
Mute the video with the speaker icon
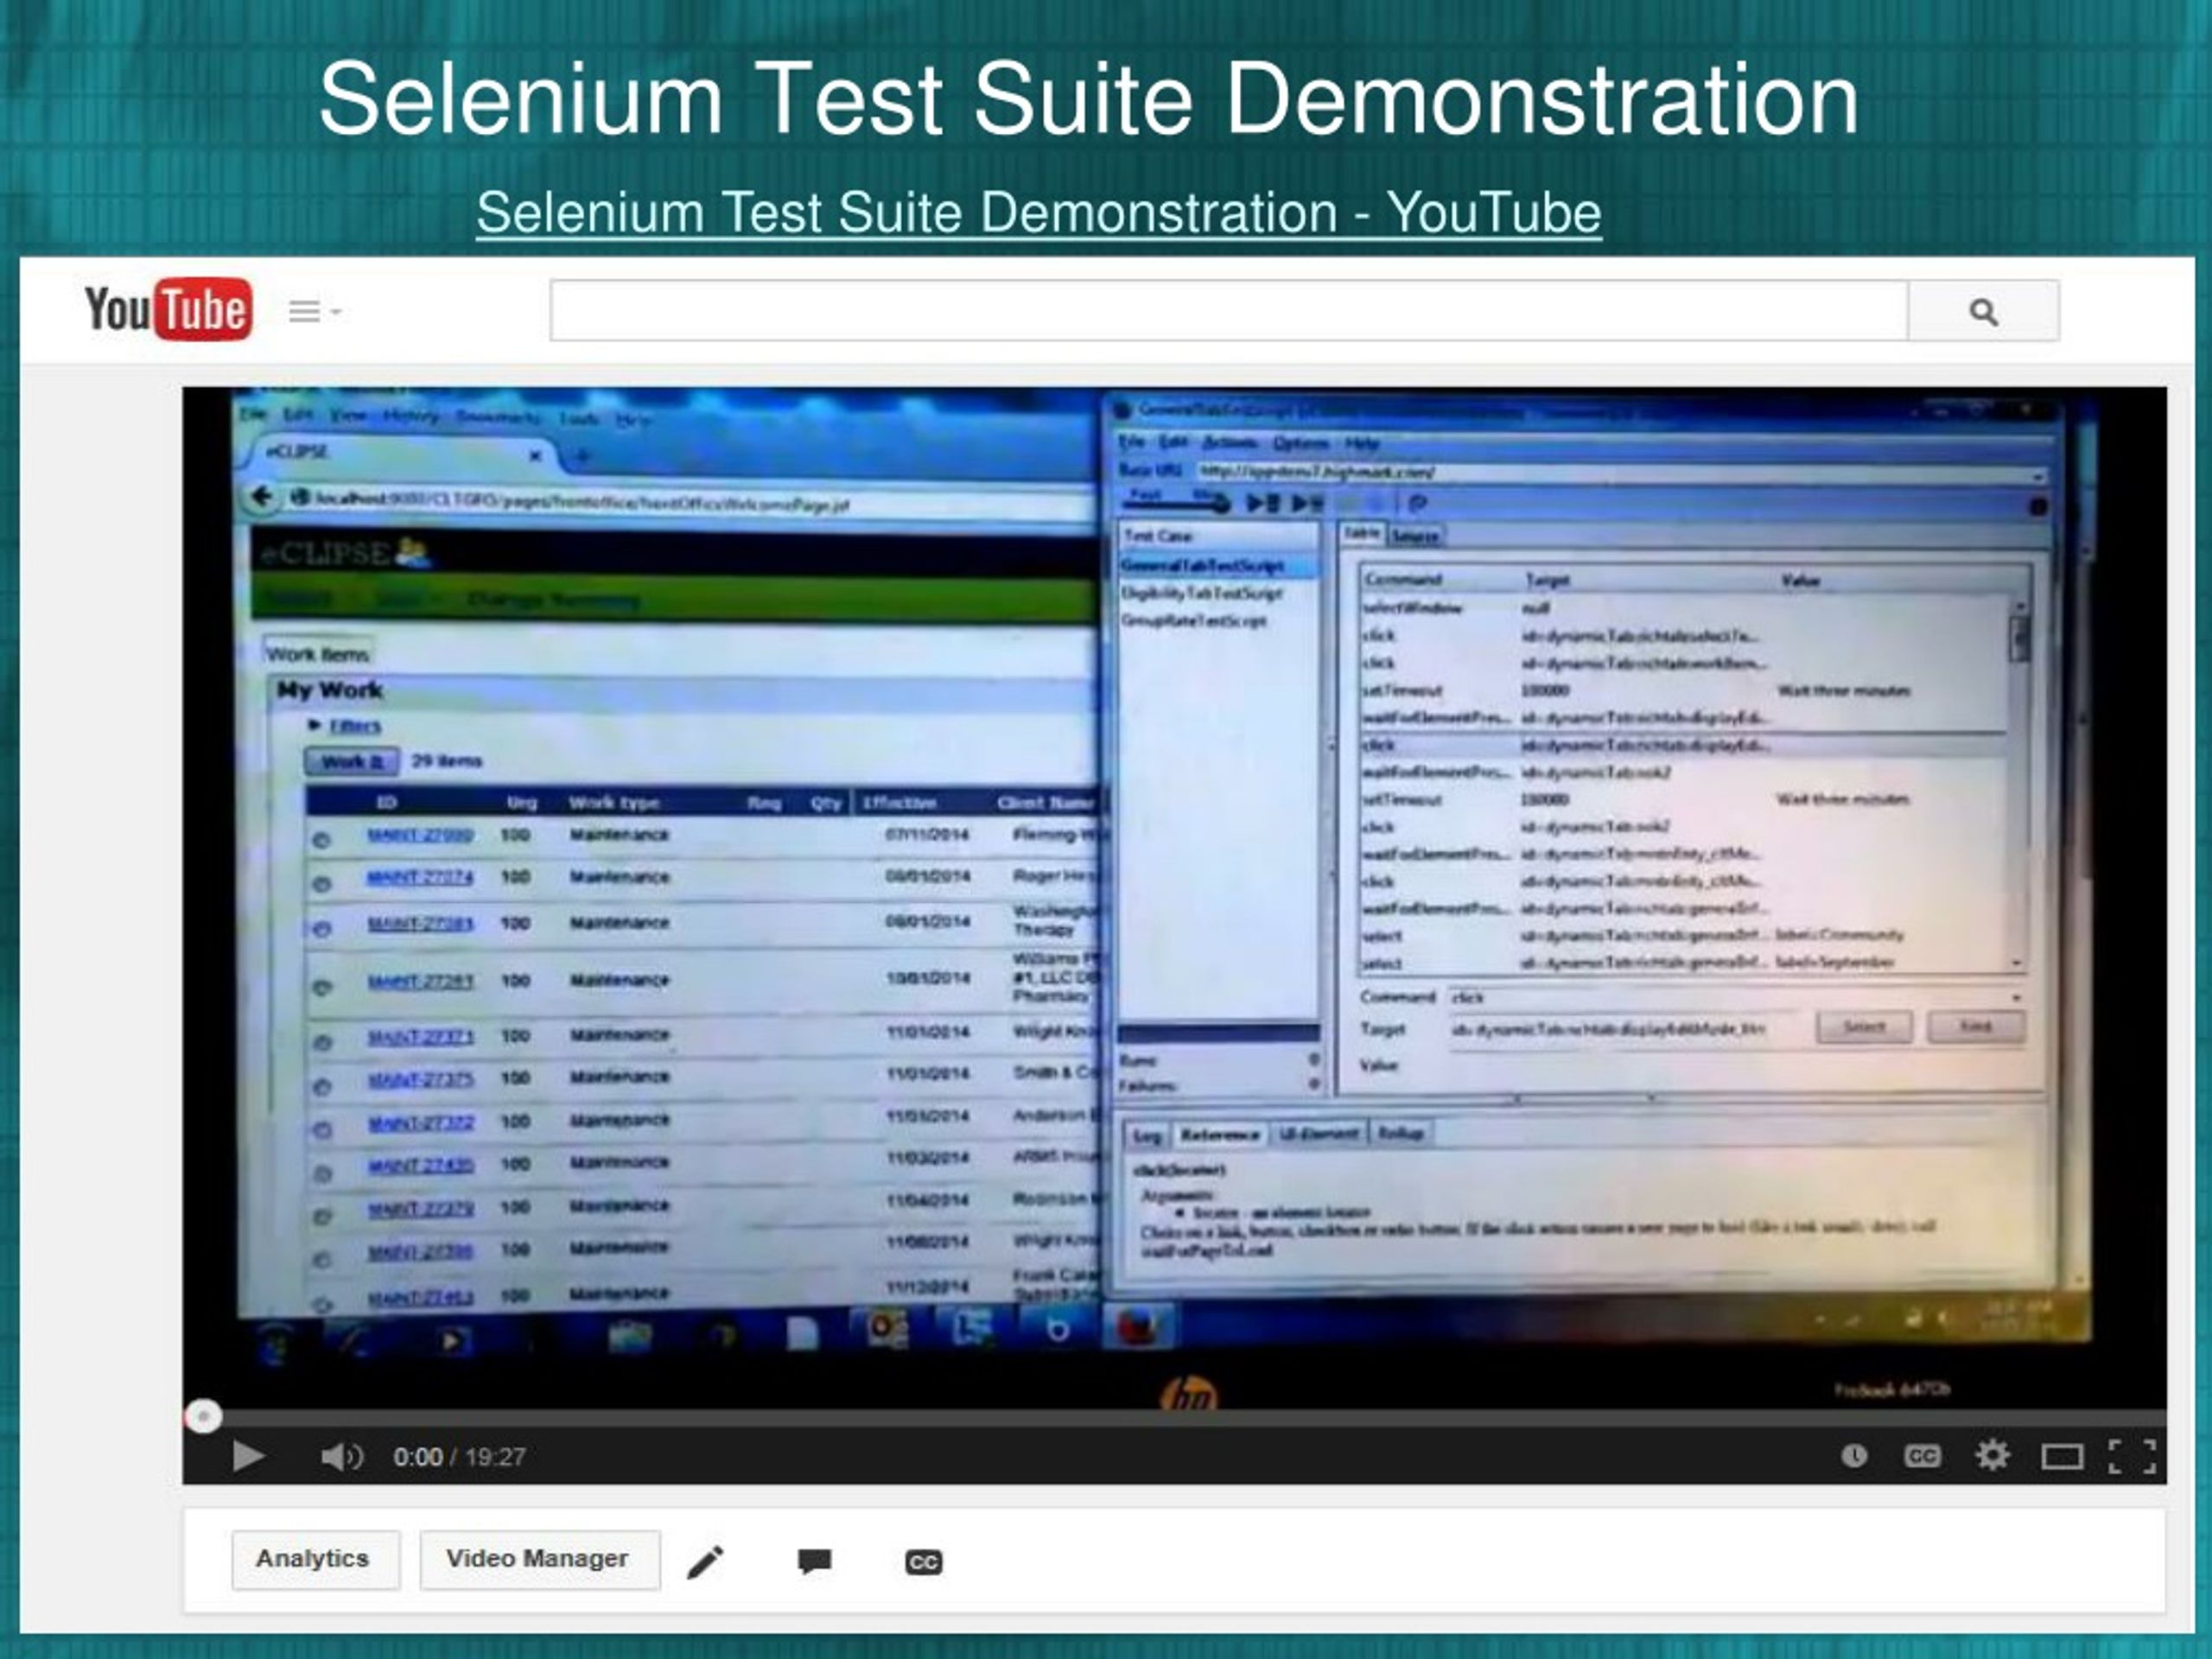pos(341,1457)
